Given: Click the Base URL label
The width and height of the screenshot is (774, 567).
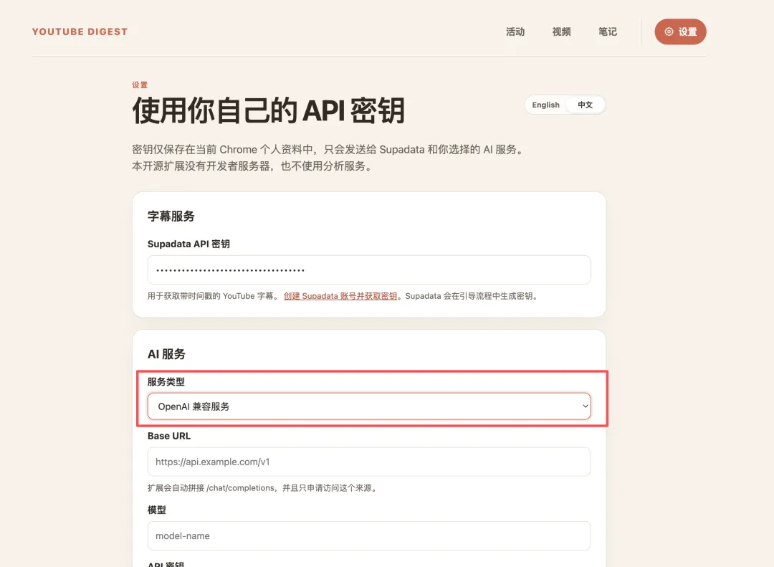Looking at the screenshot, I should 169,436.
